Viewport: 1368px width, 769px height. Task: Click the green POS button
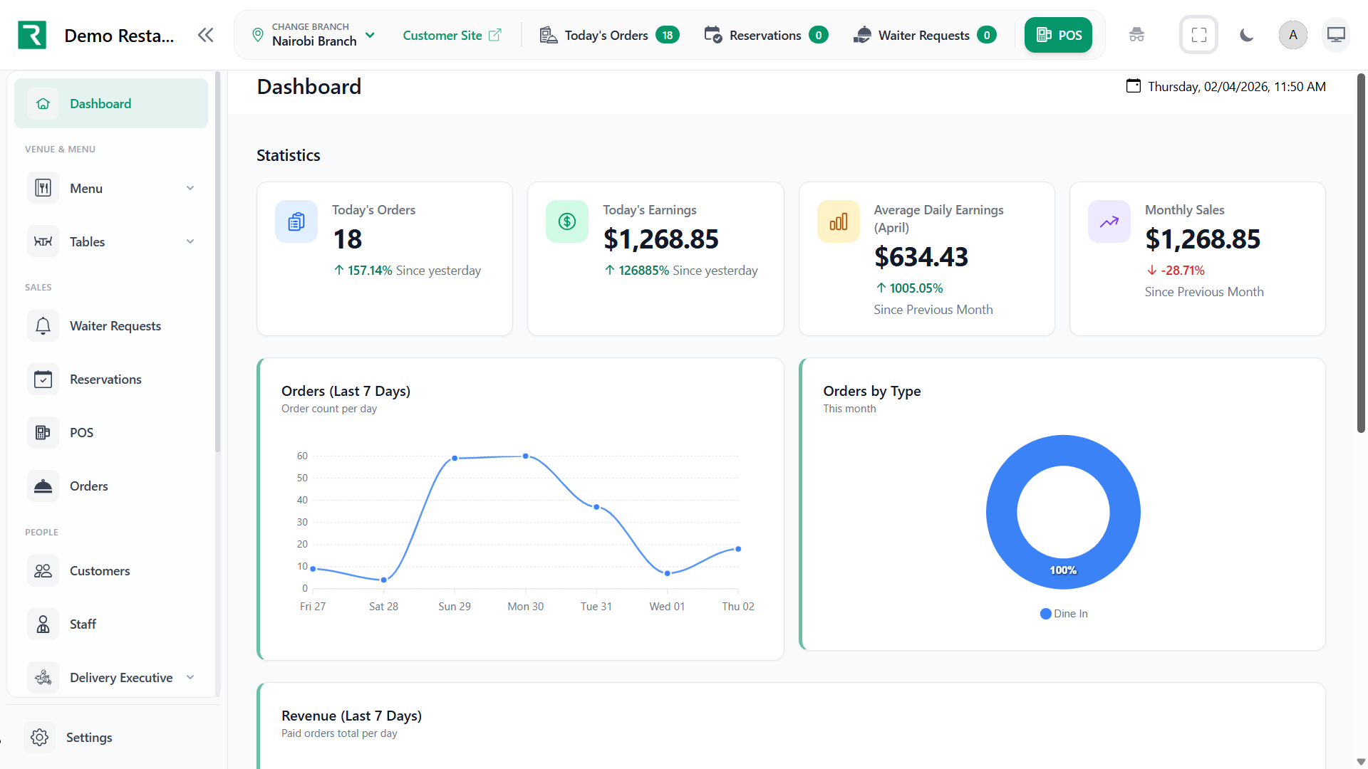(x=1058, y=35)
